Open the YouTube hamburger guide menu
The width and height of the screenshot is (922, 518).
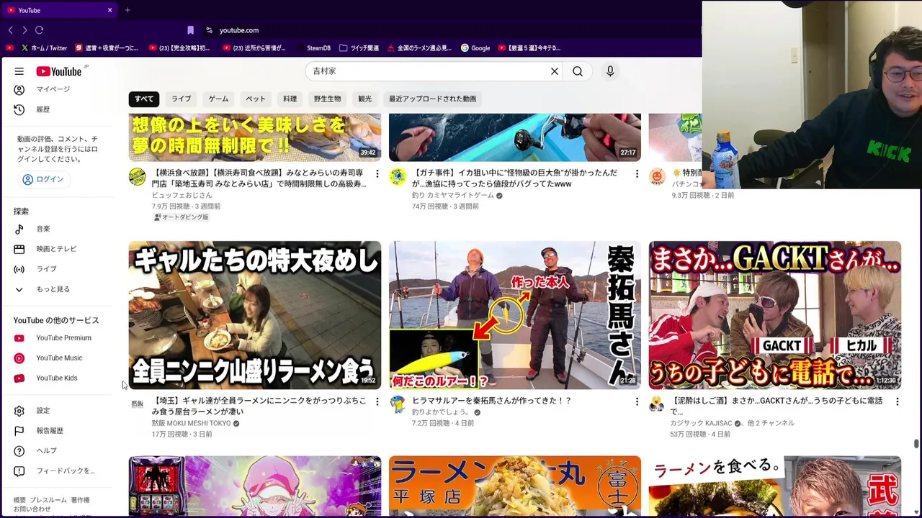point(19,71)
